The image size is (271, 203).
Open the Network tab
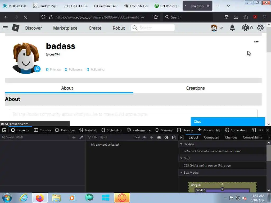[88, 130]
